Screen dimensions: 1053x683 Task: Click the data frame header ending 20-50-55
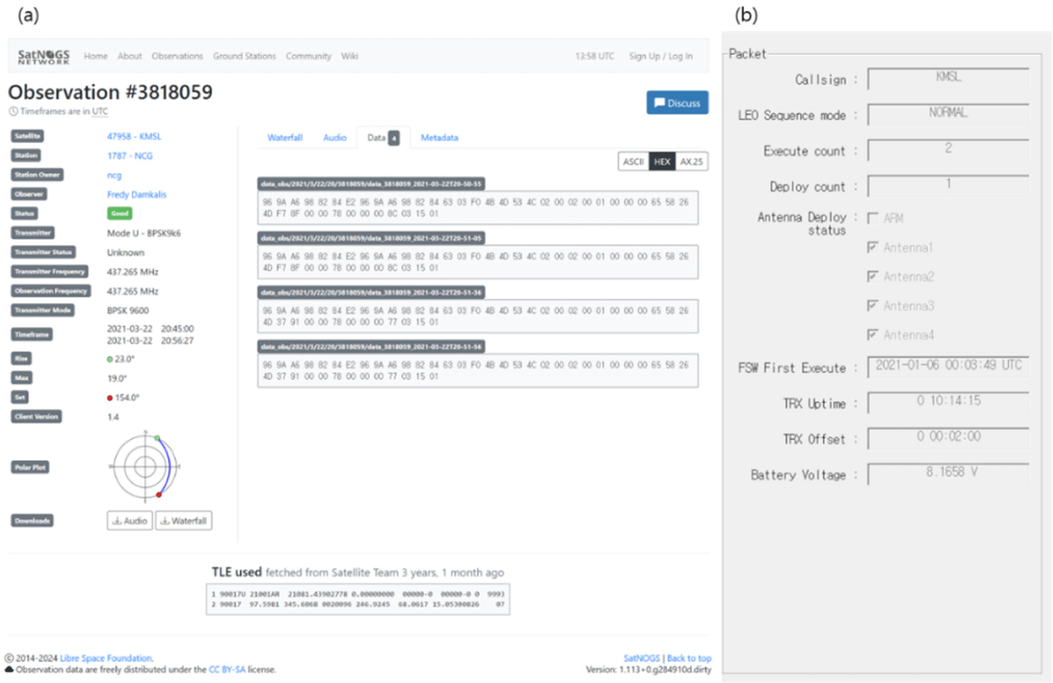[x=371, y=184]
